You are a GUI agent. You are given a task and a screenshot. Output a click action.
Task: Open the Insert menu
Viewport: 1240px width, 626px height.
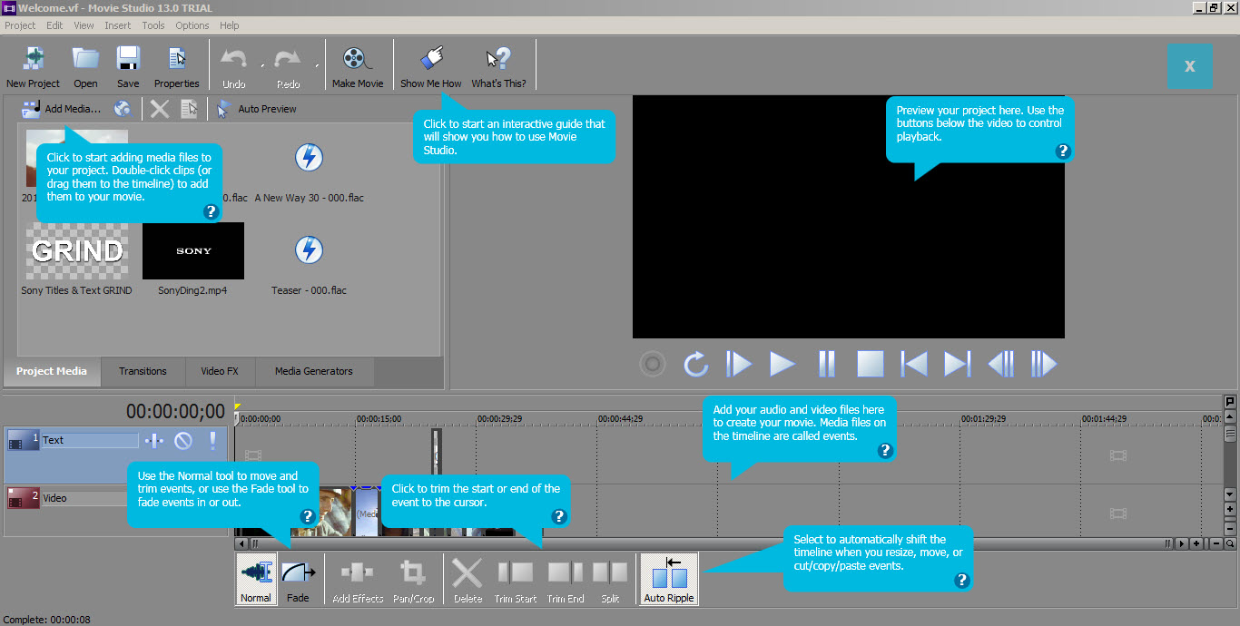click(117, 25)
